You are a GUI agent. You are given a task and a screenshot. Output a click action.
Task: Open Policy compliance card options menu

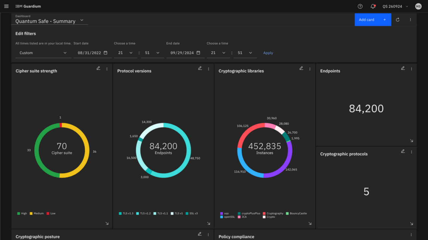(411, 235)
